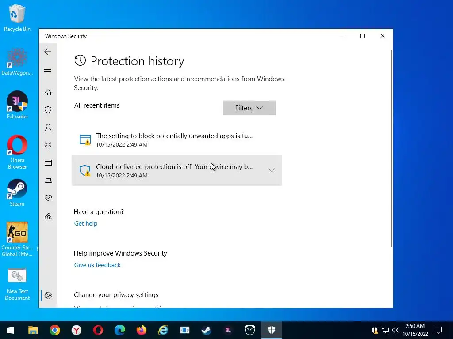Select the Recycle Bin desktop icon

coord(17,18)
